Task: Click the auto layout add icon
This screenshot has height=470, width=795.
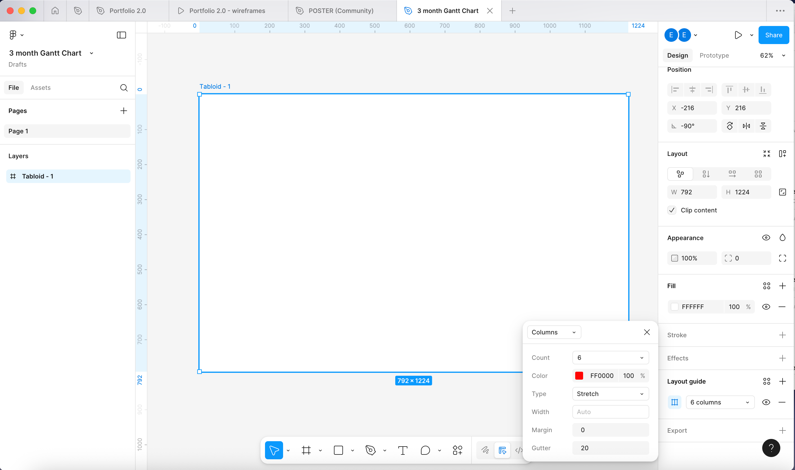Action: pyautogui.click(x=782, y=154)
